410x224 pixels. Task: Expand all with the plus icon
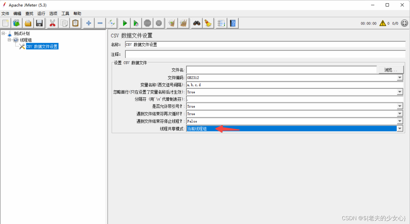(89, 23)
